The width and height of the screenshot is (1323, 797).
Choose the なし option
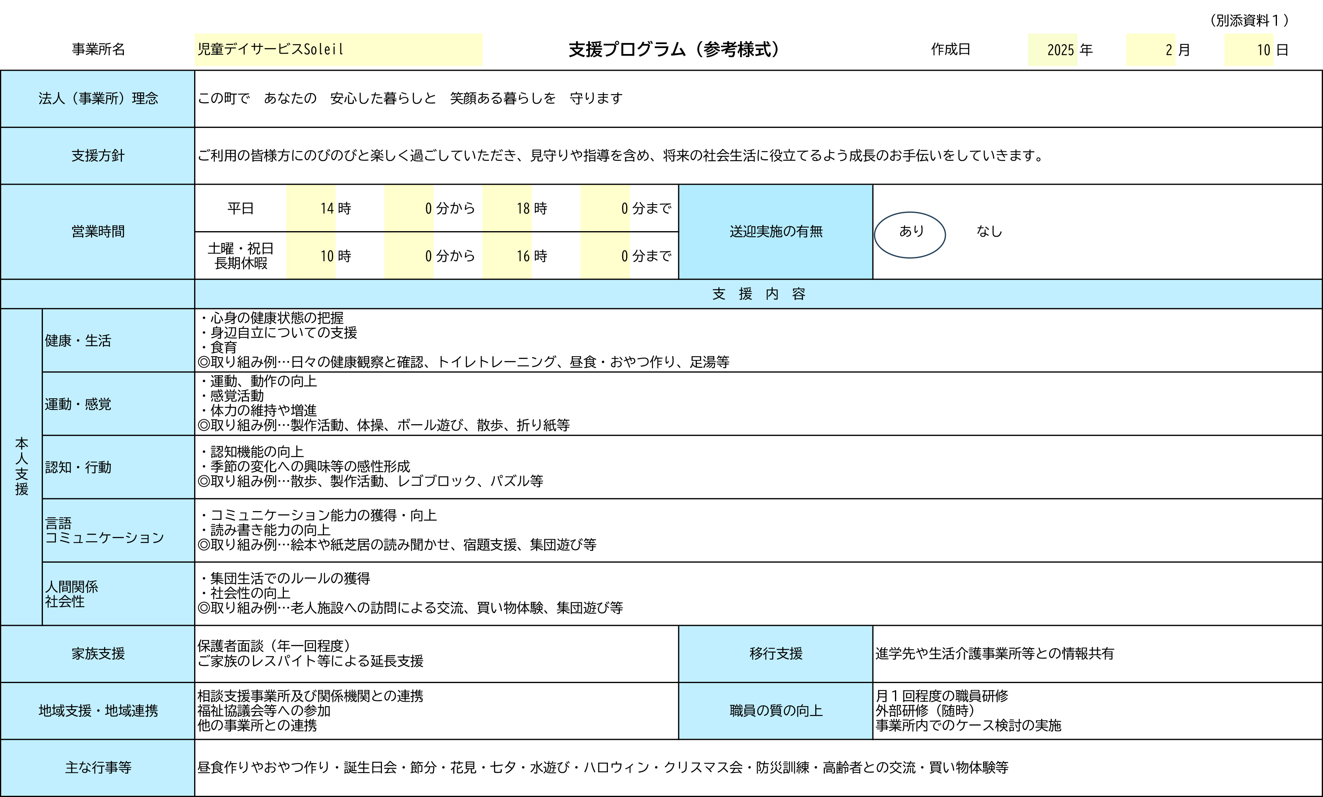point(989,232)
